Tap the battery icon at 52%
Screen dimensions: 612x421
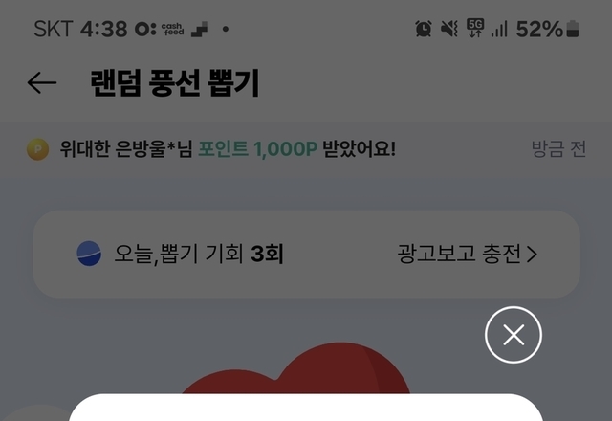click(573, 29)
